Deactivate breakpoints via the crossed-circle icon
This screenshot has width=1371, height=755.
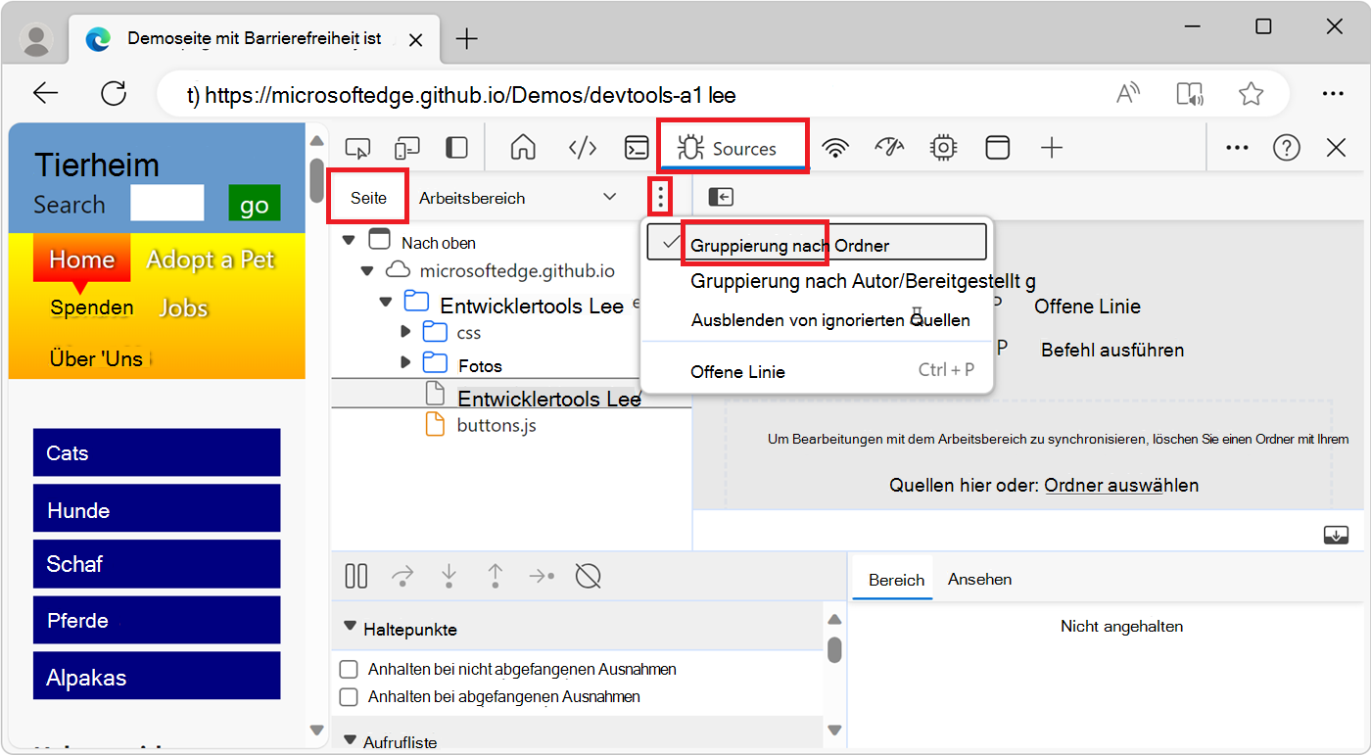point(588,576)
